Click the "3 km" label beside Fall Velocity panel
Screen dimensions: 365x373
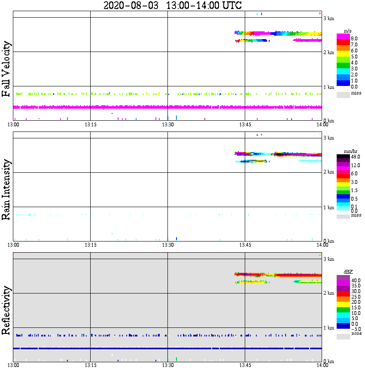[x=328, y=18]
